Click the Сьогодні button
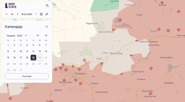Viewport: 185px width, 102px height. (27, 76)
